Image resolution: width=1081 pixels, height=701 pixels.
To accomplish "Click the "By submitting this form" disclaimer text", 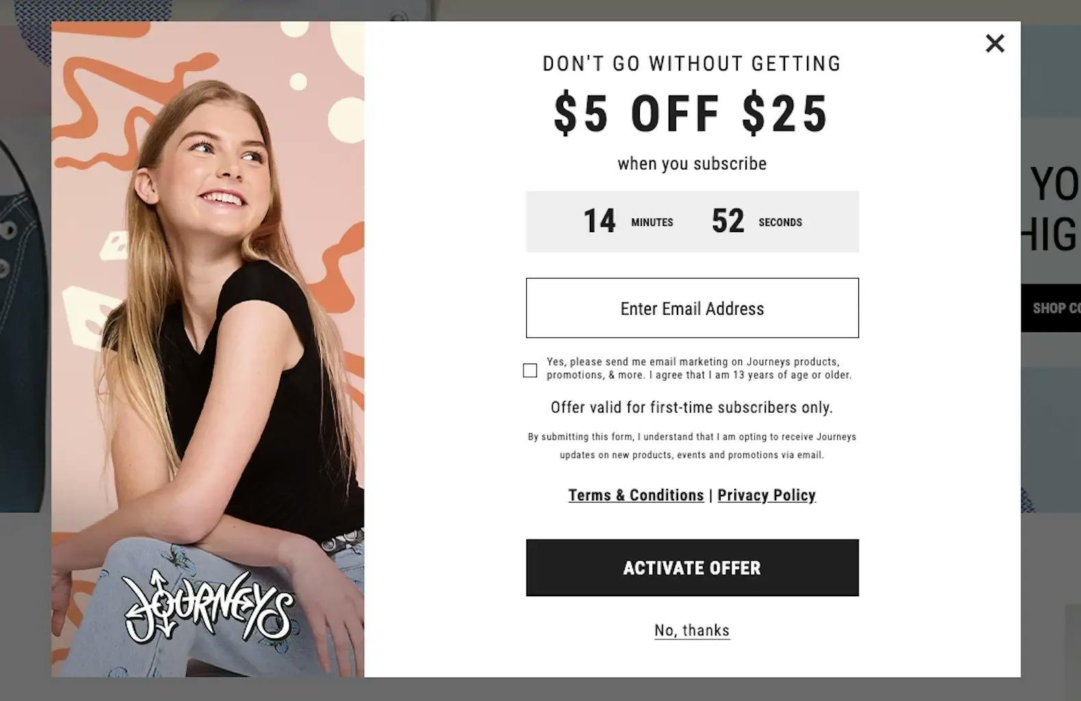I will [x=692, y=446].
